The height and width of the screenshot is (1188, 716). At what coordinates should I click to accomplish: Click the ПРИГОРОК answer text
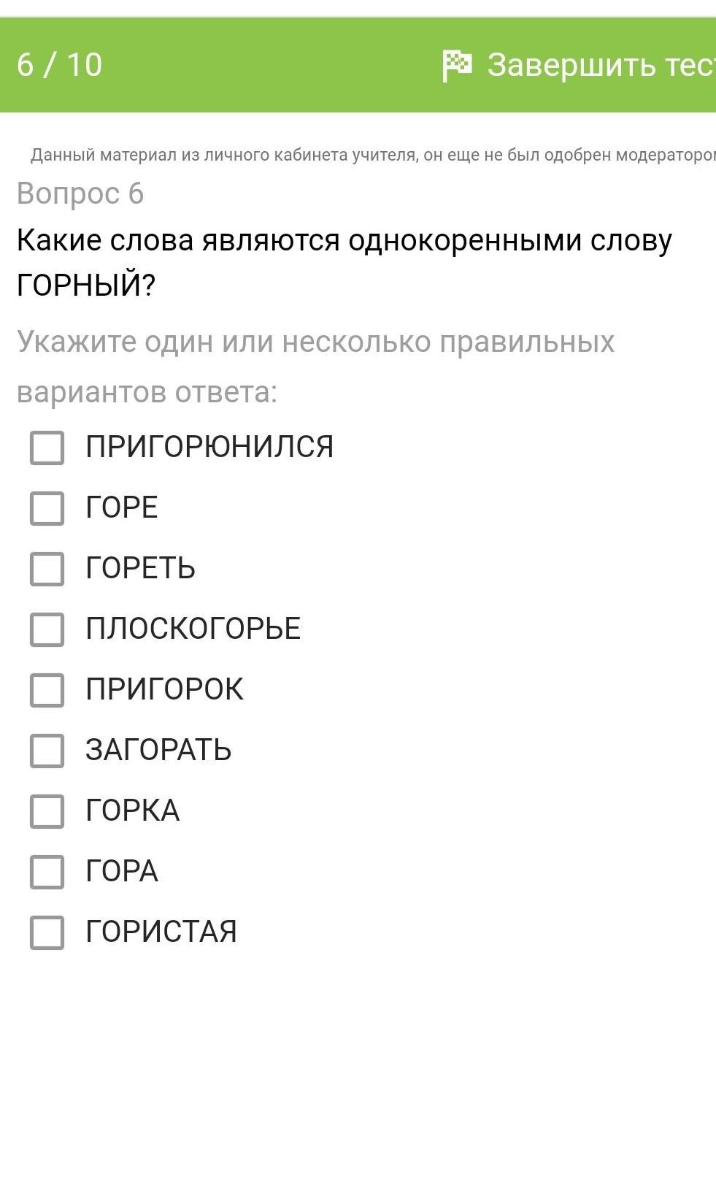click(164, 689)
